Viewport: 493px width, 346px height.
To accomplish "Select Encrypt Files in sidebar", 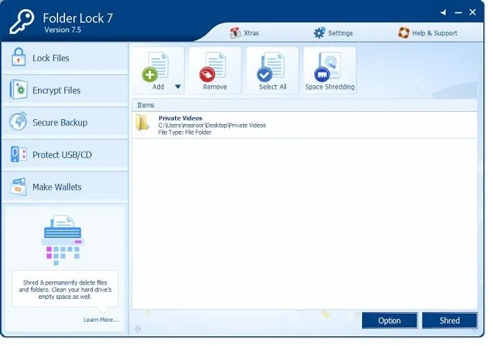I will coord(65,91).
